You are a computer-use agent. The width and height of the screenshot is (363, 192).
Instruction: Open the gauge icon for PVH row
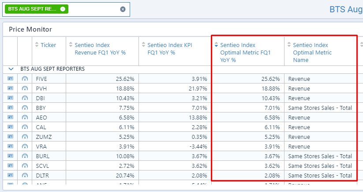point(25,88)
